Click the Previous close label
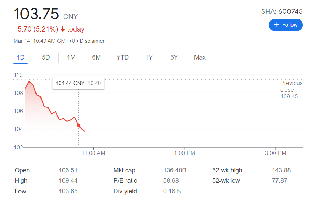This screenshot has height=204, width=318. (x=291, y=86)
